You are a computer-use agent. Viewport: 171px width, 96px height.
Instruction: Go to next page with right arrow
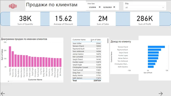click(161, 94)
